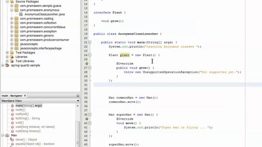Select toString() : String member
The width and height of the screenshot is (262, 147).
27,118
